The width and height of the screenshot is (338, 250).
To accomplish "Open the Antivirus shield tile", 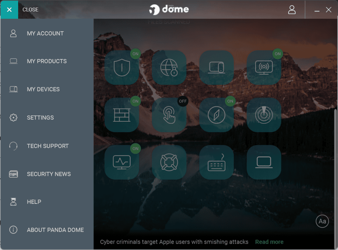I will pos(122,68).
